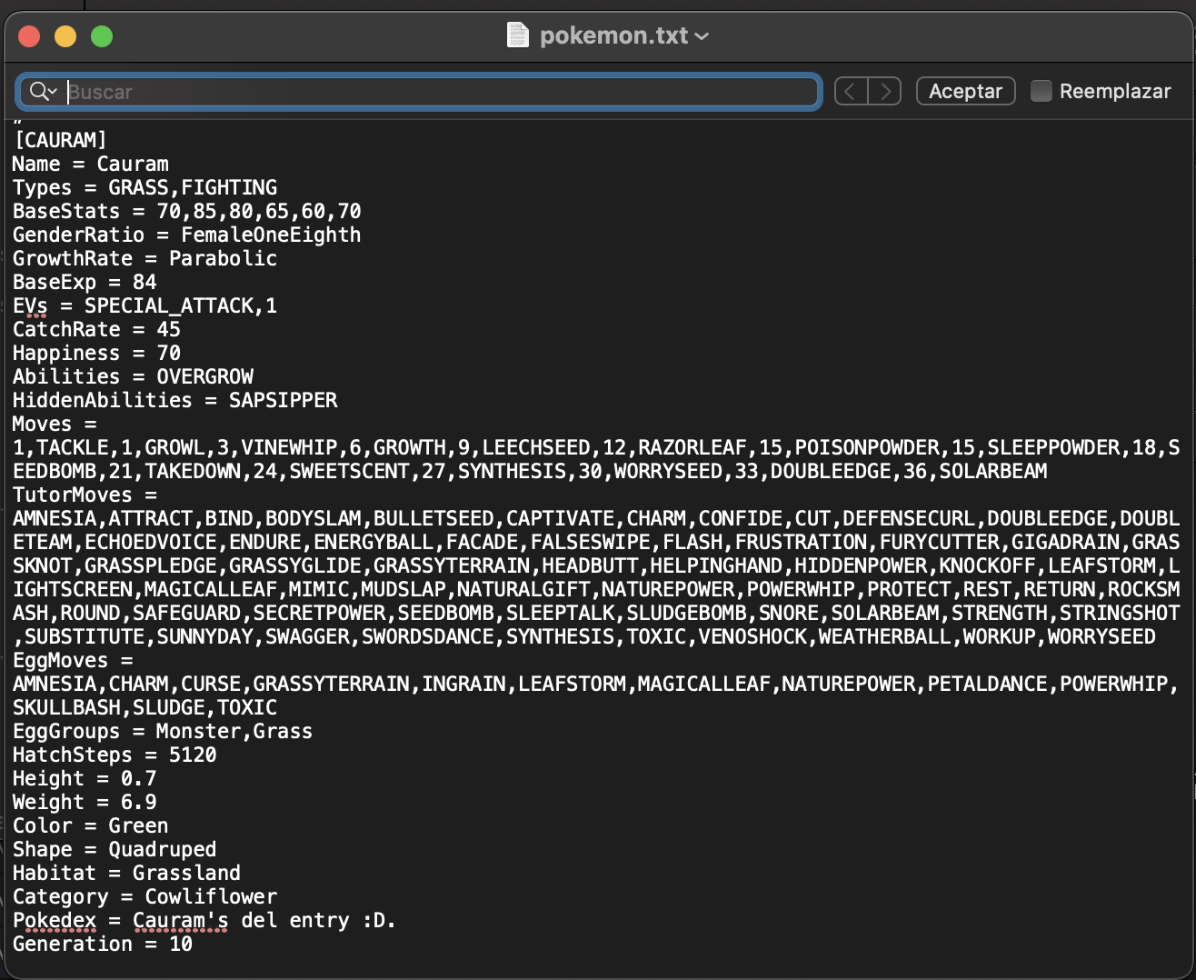Click the GrowthRate = Parabolic line
The width and height of the screenshot is (1196, 980).
145,258
